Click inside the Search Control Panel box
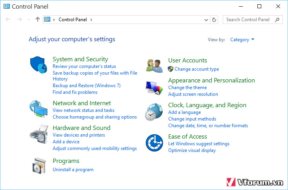The width and height of the screenshot is (288, 190). coord(253,20)
